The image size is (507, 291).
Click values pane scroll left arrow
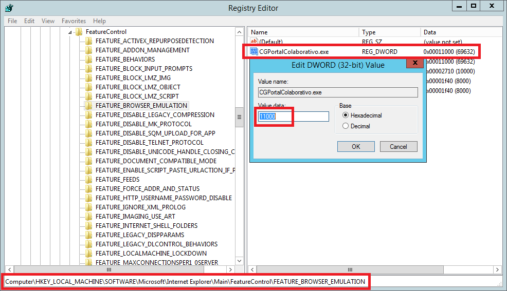point(252,269)
